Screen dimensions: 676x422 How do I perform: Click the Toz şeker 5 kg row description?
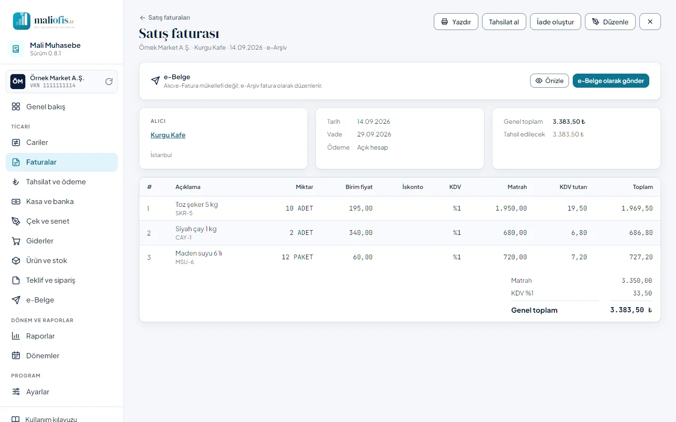197,204
